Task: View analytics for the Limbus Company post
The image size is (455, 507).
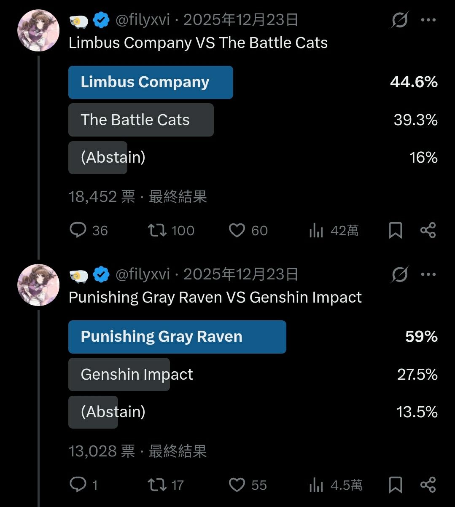Action: [316, 231]
